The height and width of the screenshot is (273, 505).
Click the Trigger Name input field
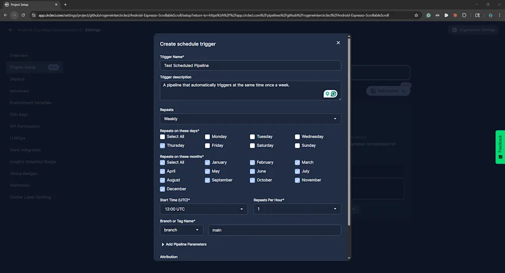(x=250, y=66)
